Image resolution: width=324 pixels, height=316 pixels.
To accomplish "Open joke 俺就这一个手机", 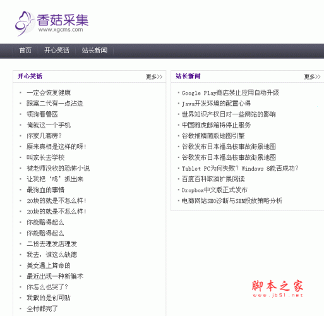I will pyautogui.click(x=49, y=125).
